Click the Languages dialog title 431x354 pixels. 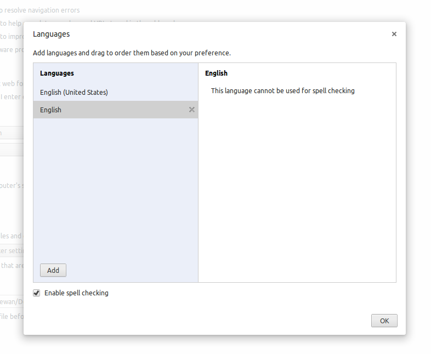52,34
